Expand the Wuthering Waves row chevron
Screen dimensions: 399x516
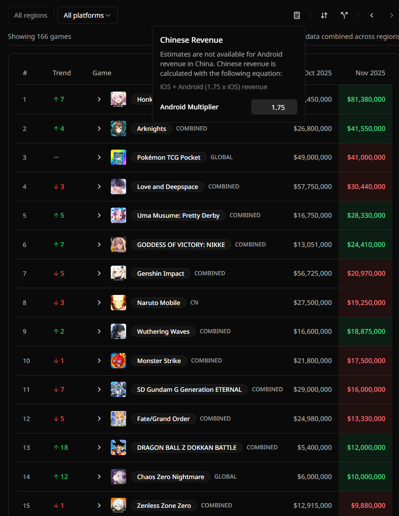click(99, 331)
